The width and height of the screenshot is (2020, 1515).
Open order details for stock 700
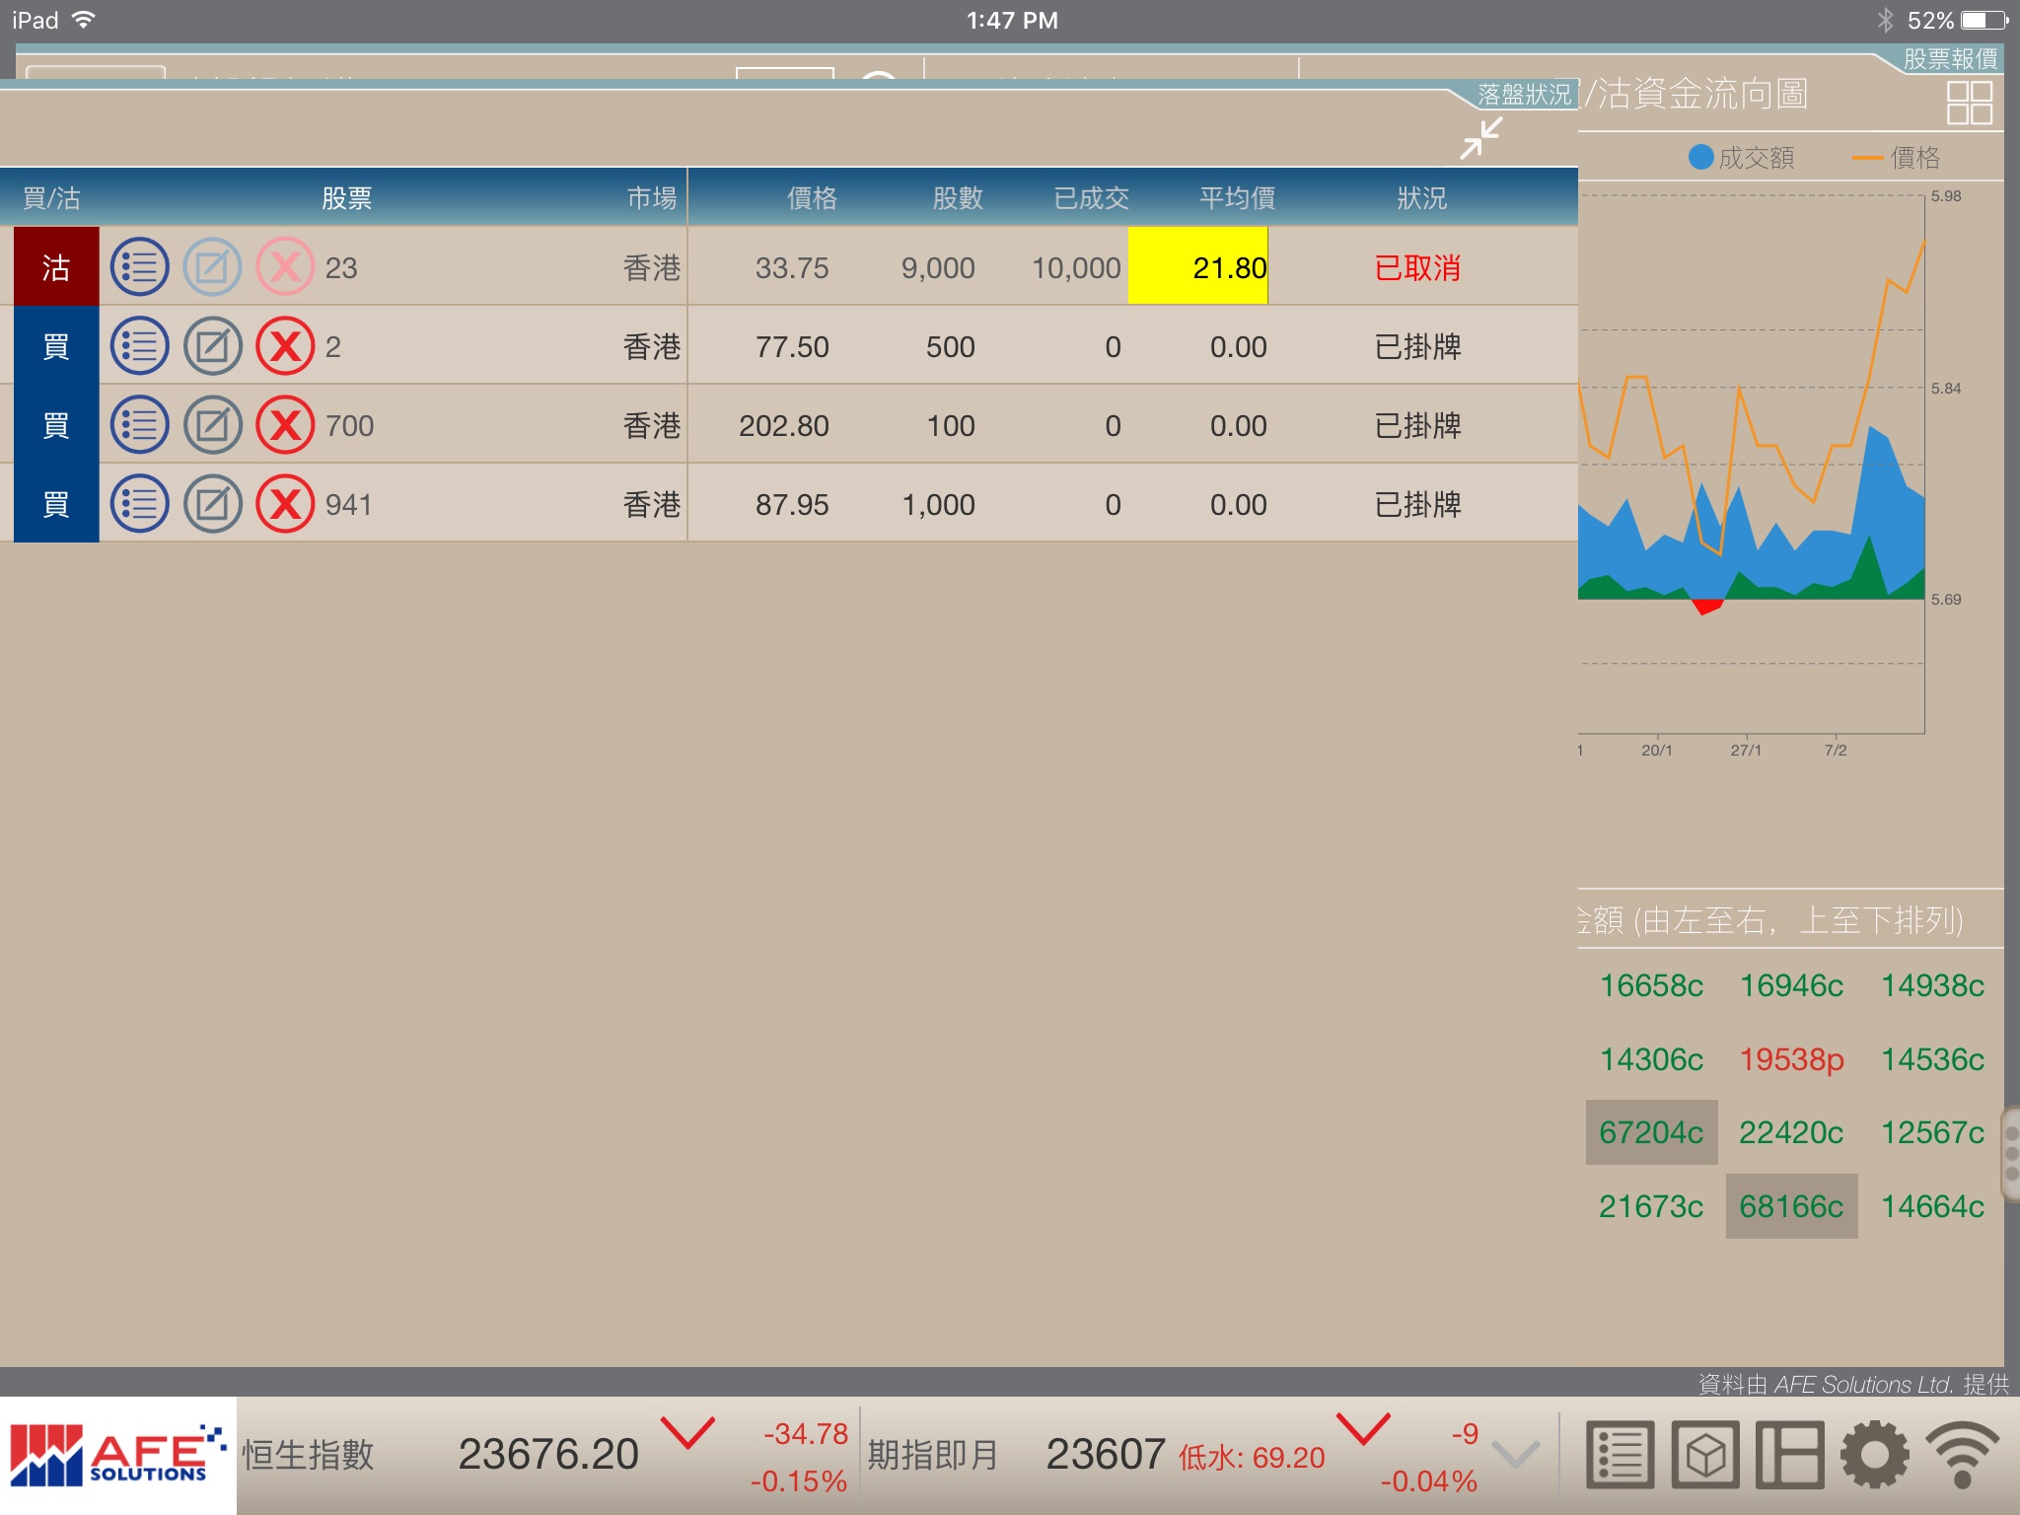point(139,425)
